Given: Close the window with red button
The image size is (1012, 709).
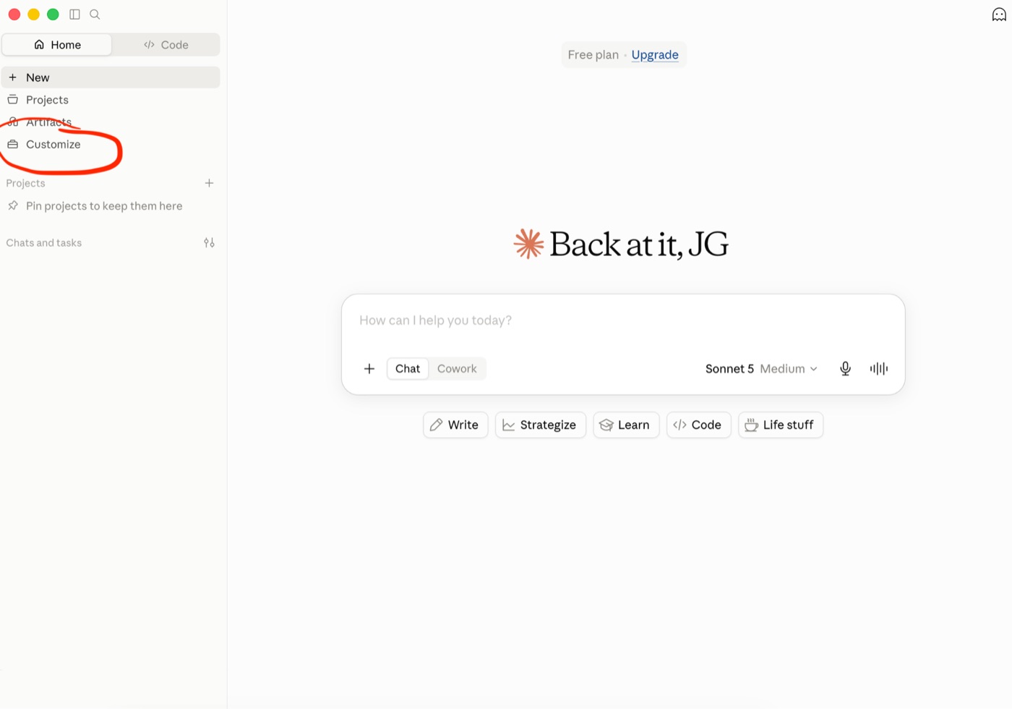Looking at the screenshot, I should (x=14, y=14).
